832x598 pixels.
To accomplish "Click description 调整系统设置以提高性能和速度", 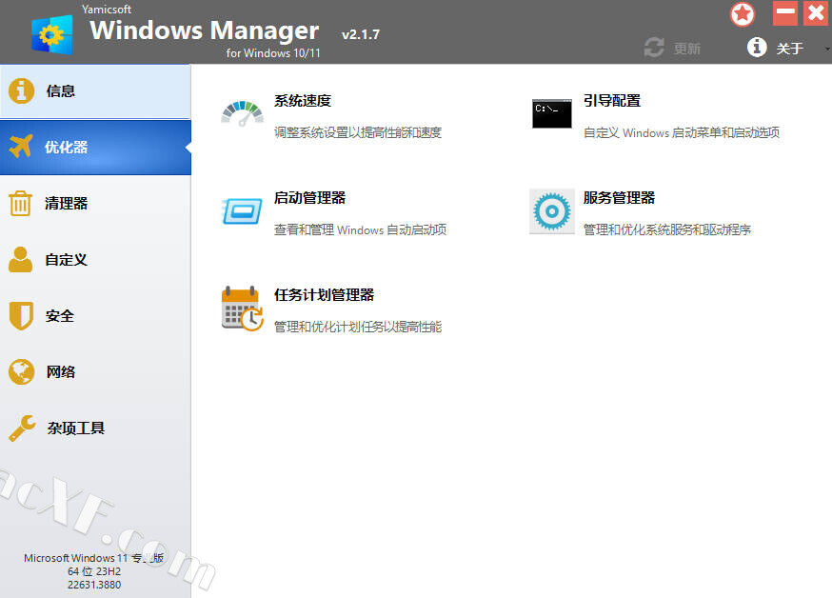I will point(358,132).
